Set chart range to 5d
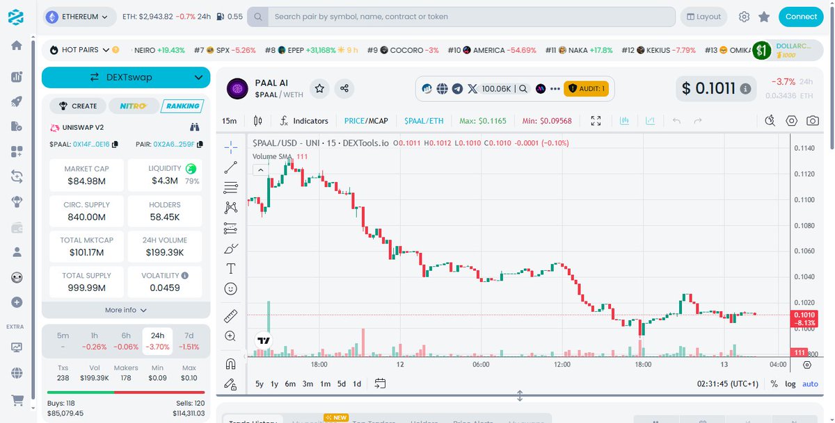The height and width of the screenshot is (423, 835). 341,383
